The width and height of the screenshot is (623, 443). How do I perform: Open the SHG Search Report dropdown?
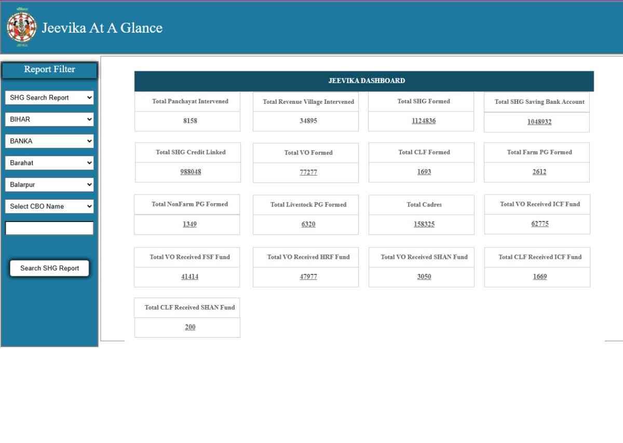tap(49, 98)
